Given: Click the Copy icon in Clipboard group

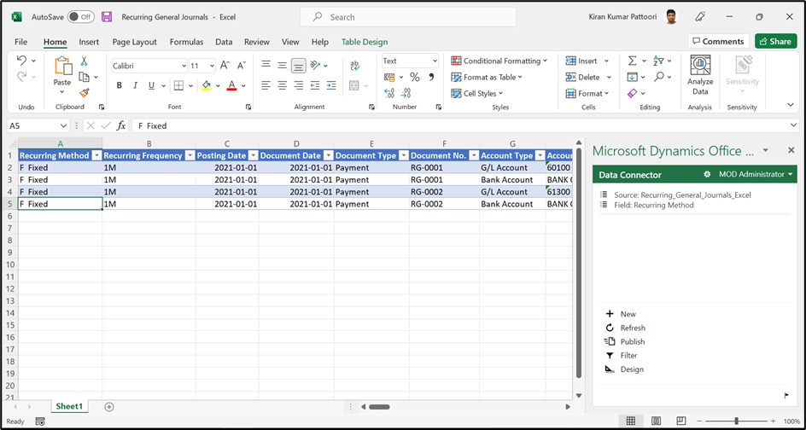Looking at the screenshot, I should [x=85, y=77].
